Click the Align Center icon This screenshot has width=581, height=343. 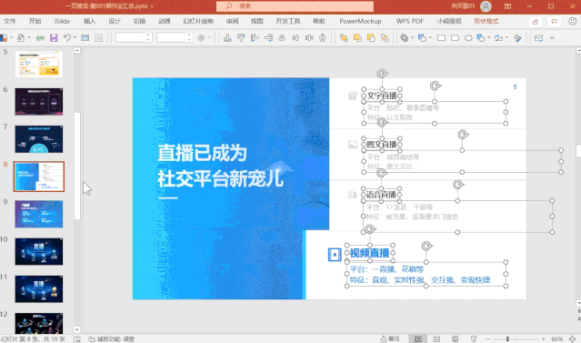tap(282, 38)
